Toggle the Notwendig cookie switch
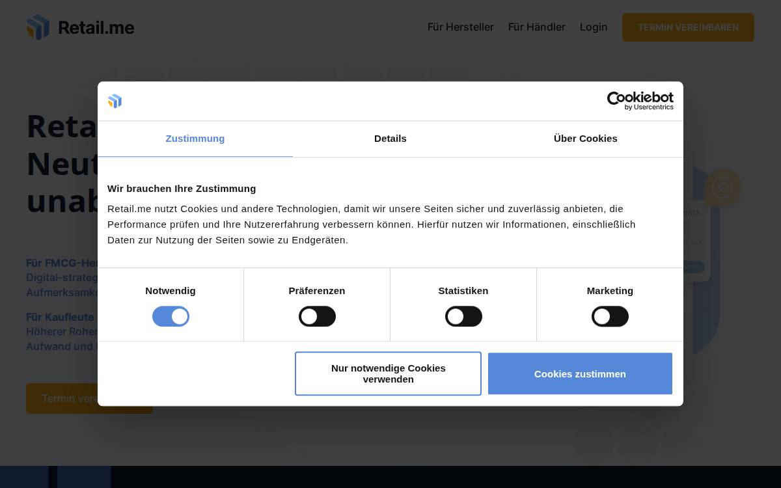This screenshot has width=781, height=488. coord(171,316)
